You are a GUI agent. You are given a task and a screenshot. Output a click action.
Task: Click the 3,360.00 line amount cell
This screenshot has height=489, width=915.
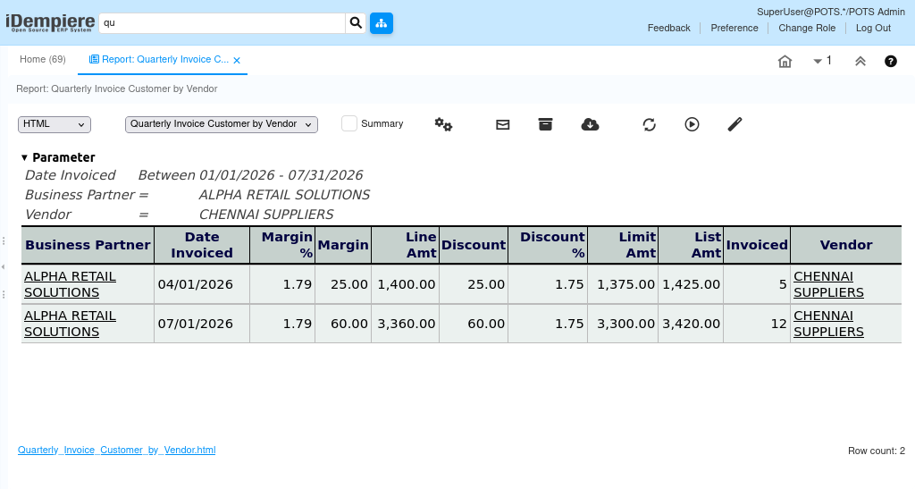point(407,324)
